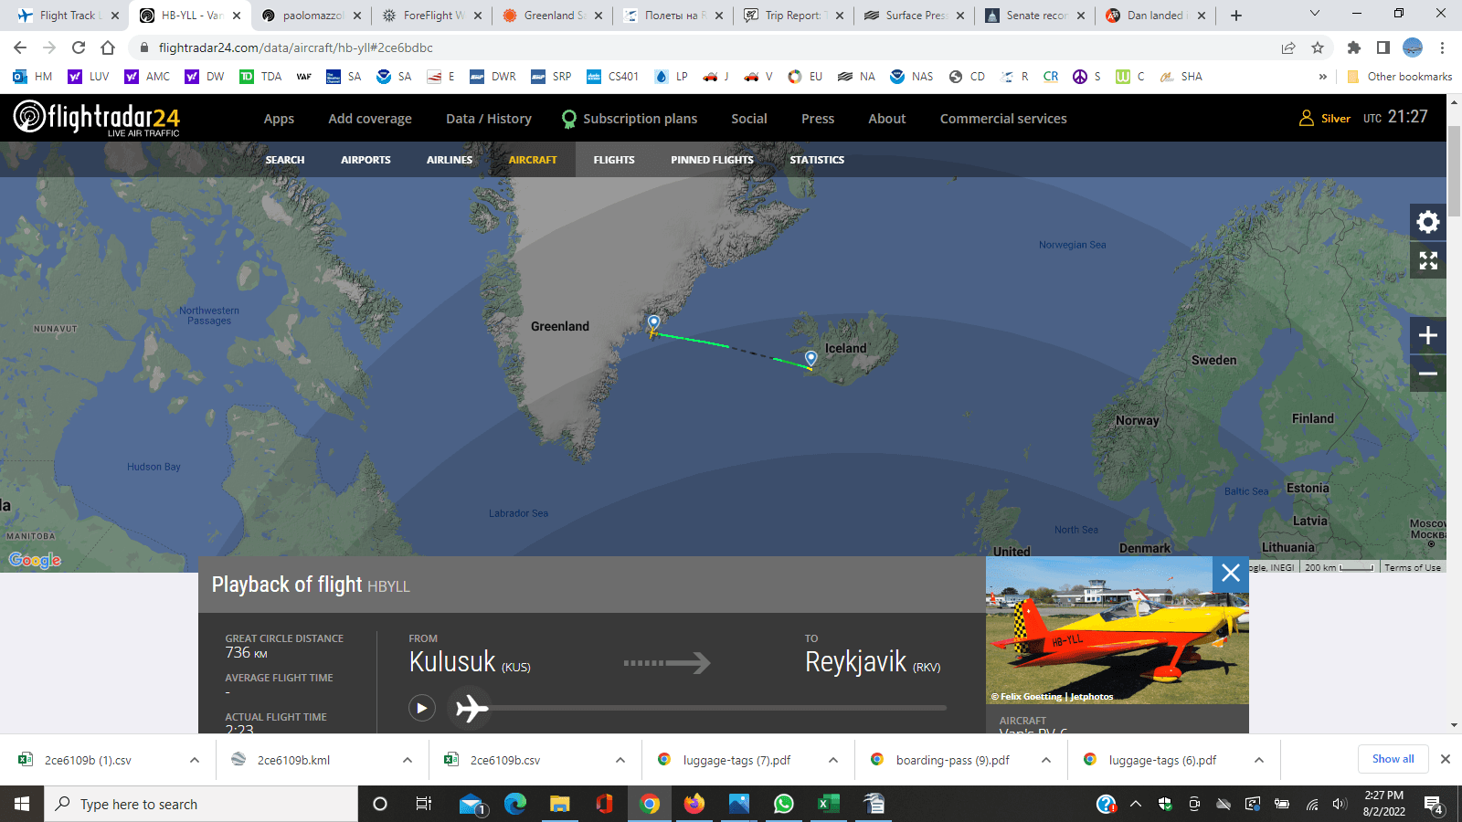This screenshot has height=822, width=1462.
Task: Open the map settings gear icon
Action: coord(1427,221)
